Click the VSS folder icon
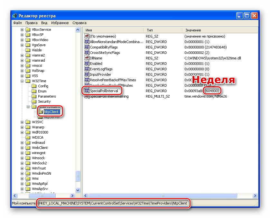Viewport: 270px width, 218px height. (x=28, y=76)
